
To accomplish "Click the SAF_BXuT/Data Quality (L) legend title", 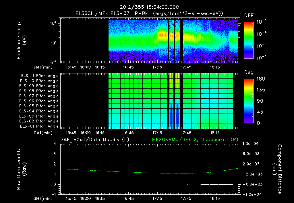I will coord(95,140).
